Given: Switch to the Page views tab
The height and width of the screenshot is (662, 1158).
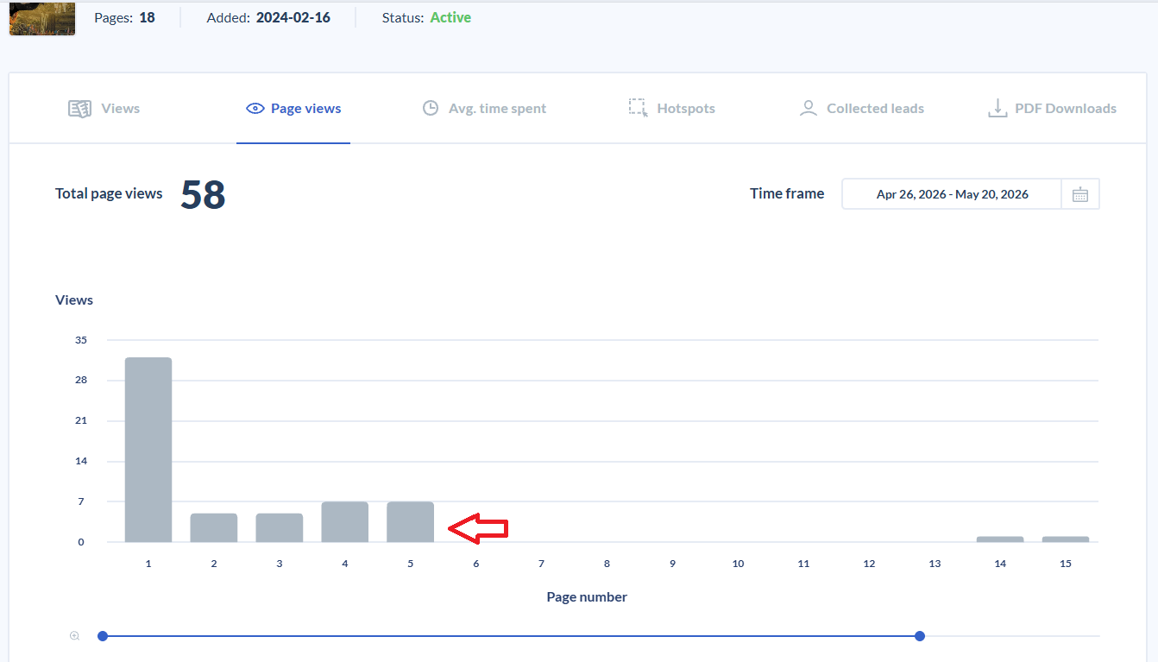Looking at the screenshot, I should point(293,108).
